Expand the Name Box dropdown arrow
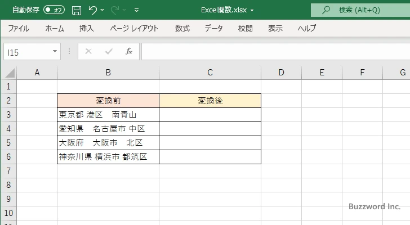This screenshot has height=225, width=410. [x=55, y=51]
